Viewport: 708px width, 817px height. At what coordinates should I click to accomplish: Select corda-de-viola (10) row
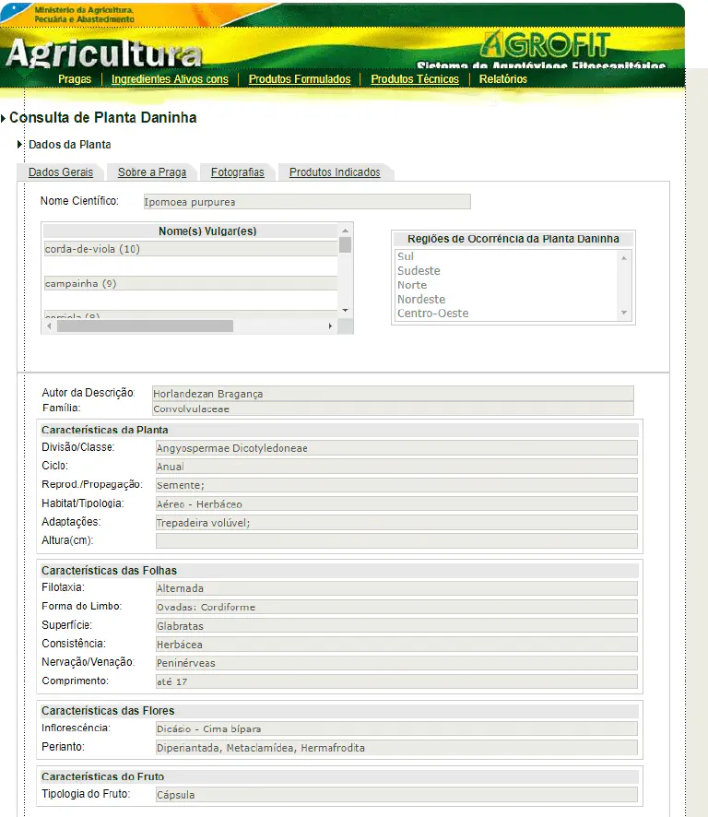click(191, 249)
